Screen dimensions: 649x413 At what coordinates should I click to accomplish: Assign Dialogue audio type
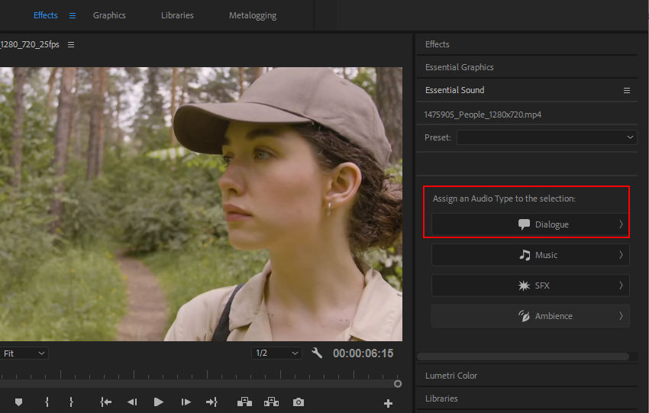530,224
